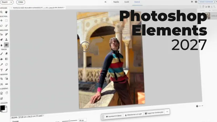Select the Arrière-plan layer thumbnail
Image resolution: width=217 pixels, height=122 pixels.
[x=208, y=16]
